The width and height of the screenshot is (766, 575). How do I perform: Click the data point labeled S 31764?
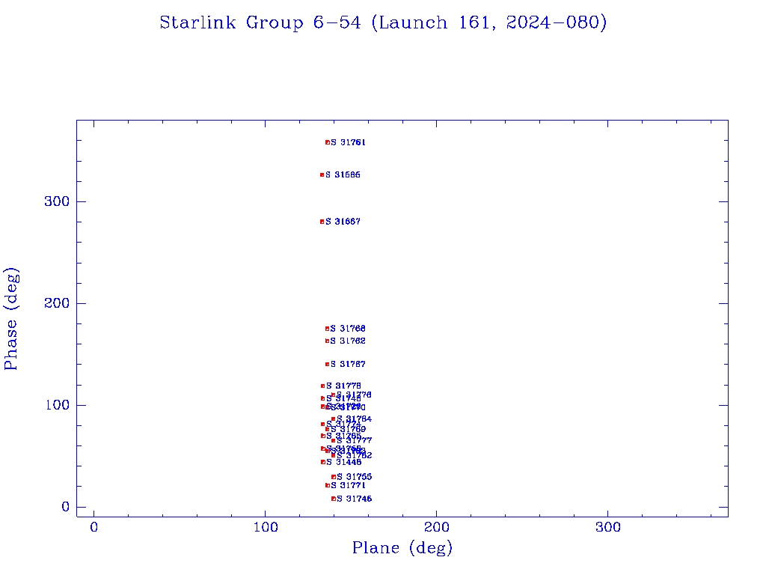click(333, 419)
